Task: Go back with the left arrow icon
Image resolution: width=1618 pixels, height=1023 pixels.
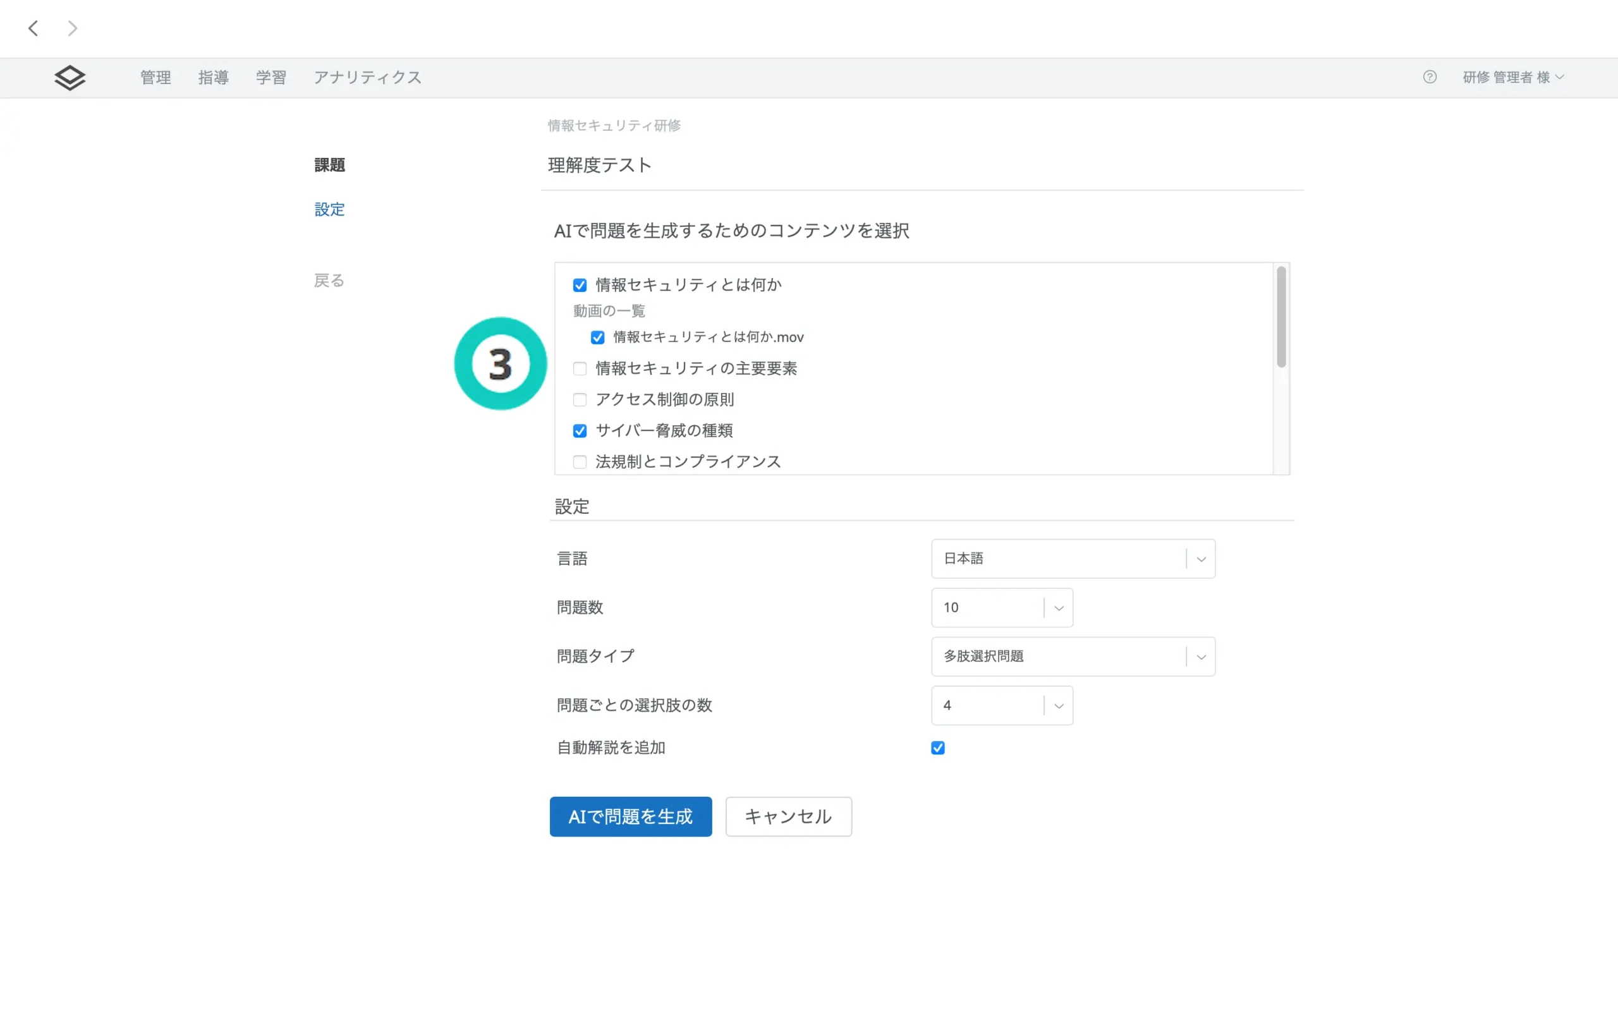Action: (33, 28)
